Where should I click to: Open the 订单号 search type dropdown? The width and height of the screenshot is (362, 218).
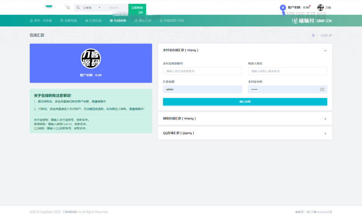pos(92,8)
